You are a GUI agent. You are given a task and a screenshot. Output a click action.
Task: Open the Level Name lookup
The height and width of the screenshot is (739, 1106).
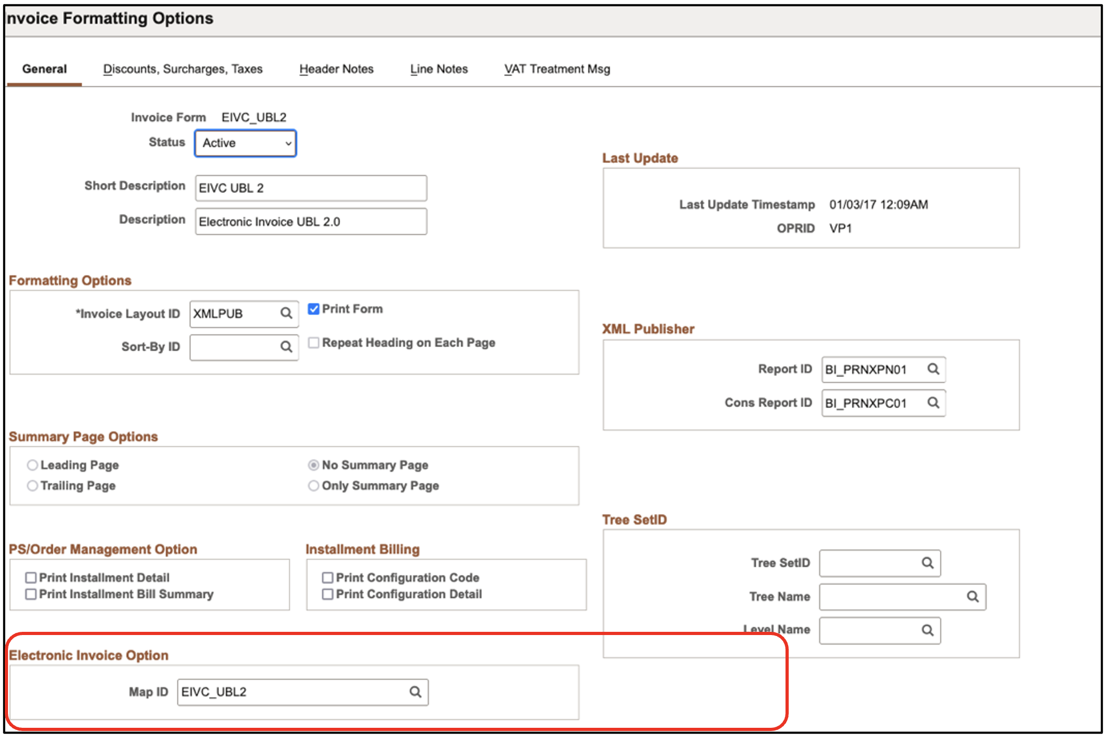[928, 630]
